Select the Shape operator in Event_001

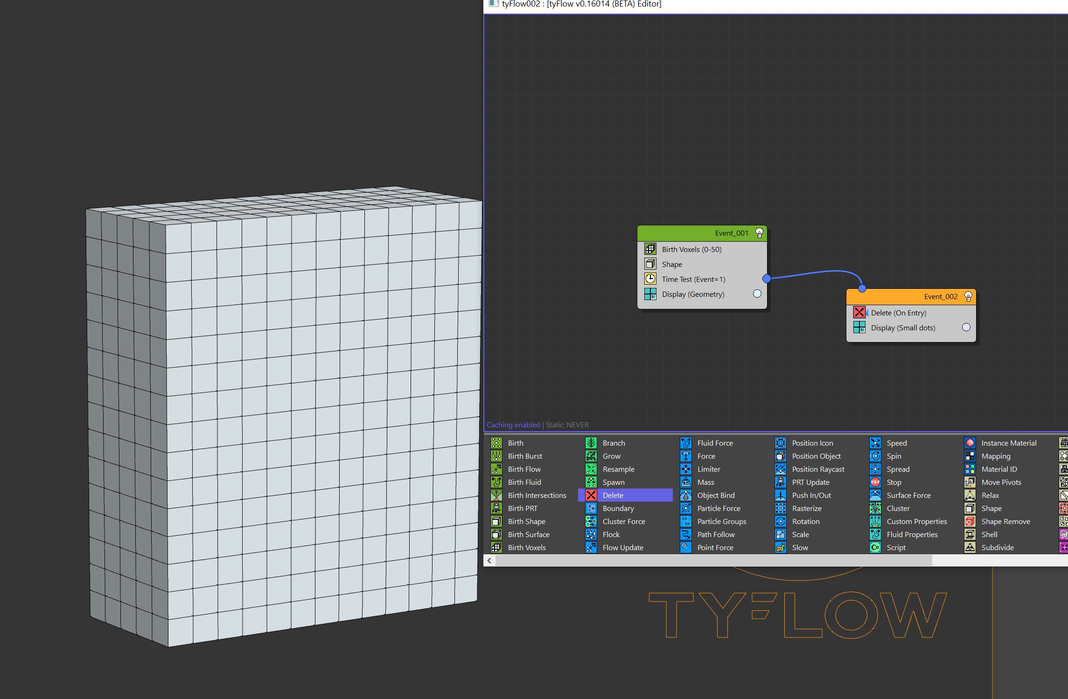point(702,264)
